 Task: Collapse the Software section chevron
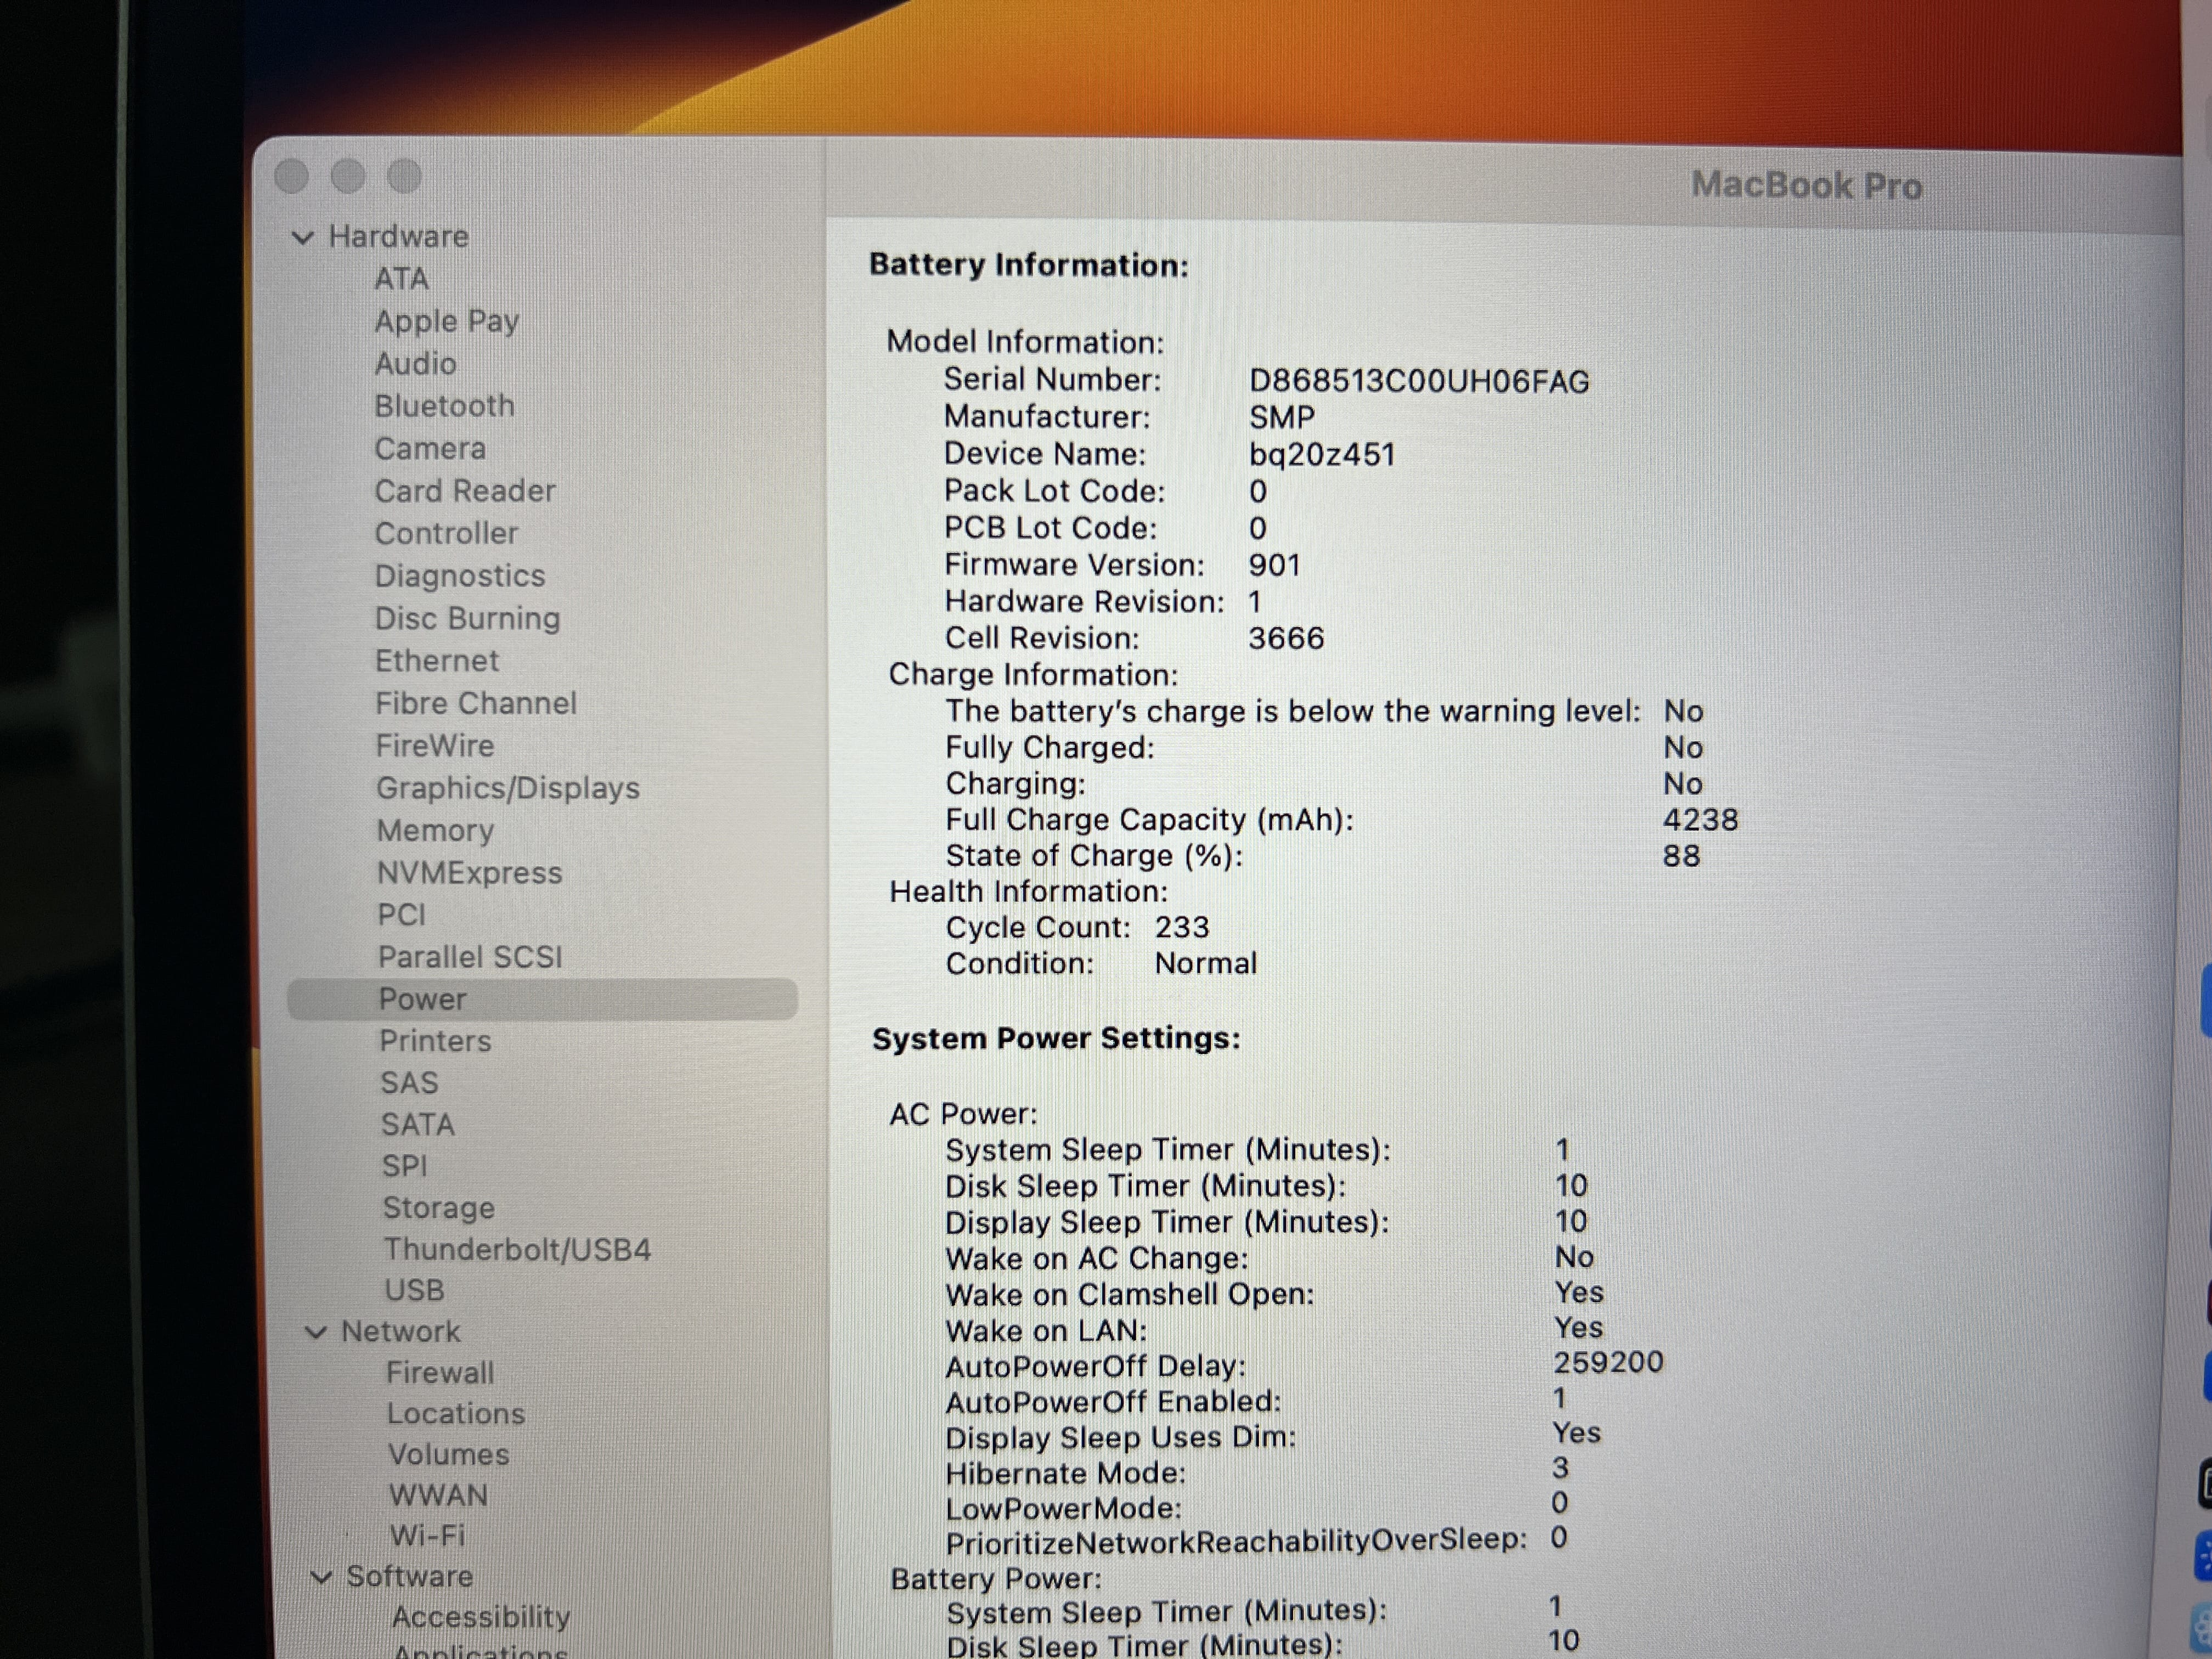click(x=321, y=1577)
